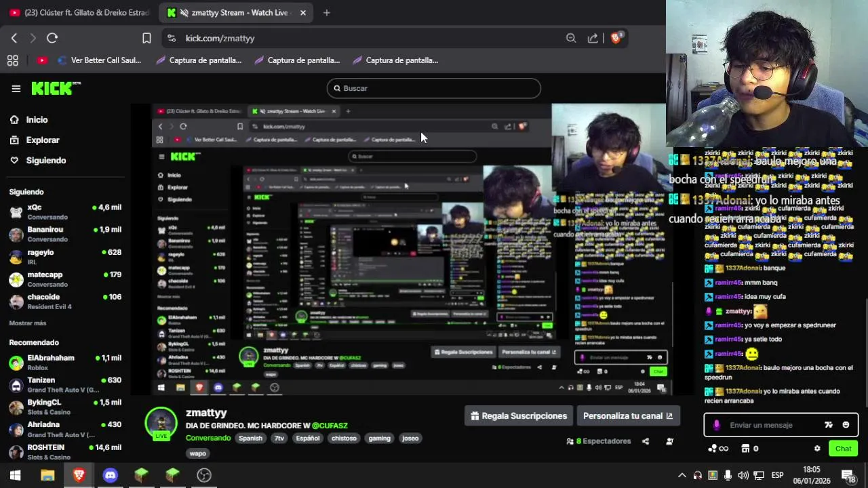Go back in browser history
The height and width of the screenshot is (488, 868).
pos(14,38)
